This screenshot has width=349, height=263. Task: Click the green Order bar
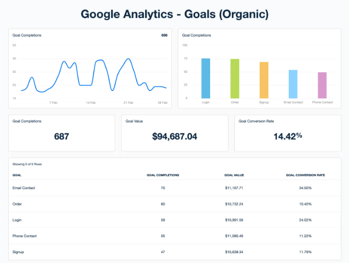pyautogui.click(x=235, y=79)
